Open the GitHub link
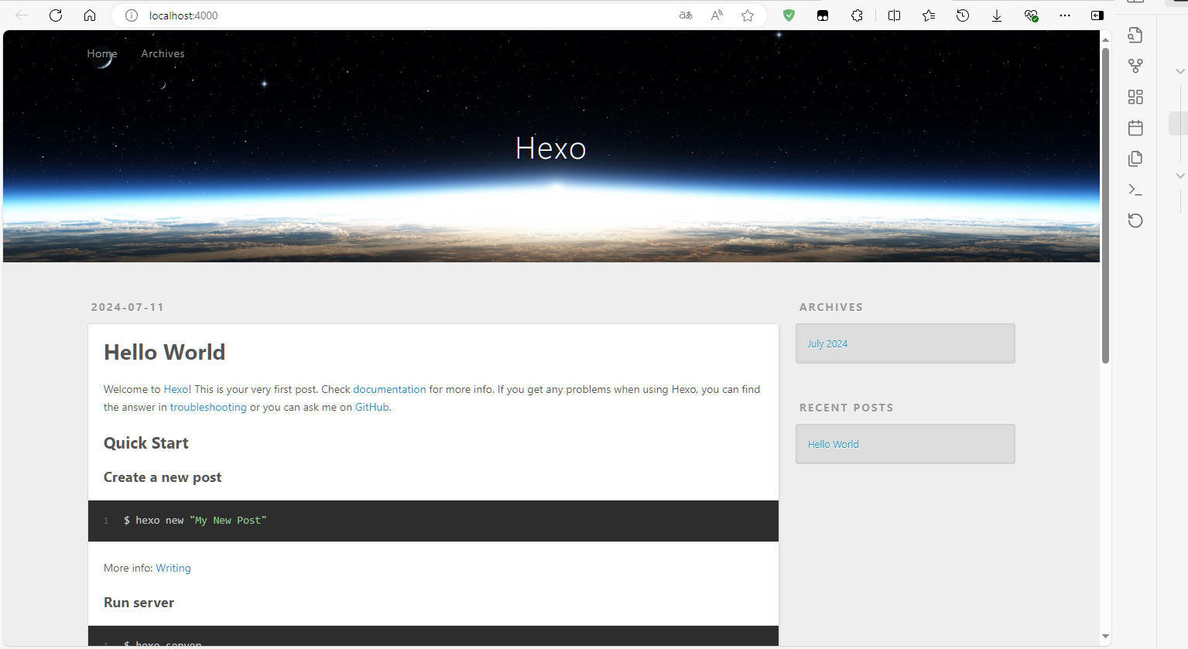The height and width of the screenshot is (649, 1188). click(371, 407)
